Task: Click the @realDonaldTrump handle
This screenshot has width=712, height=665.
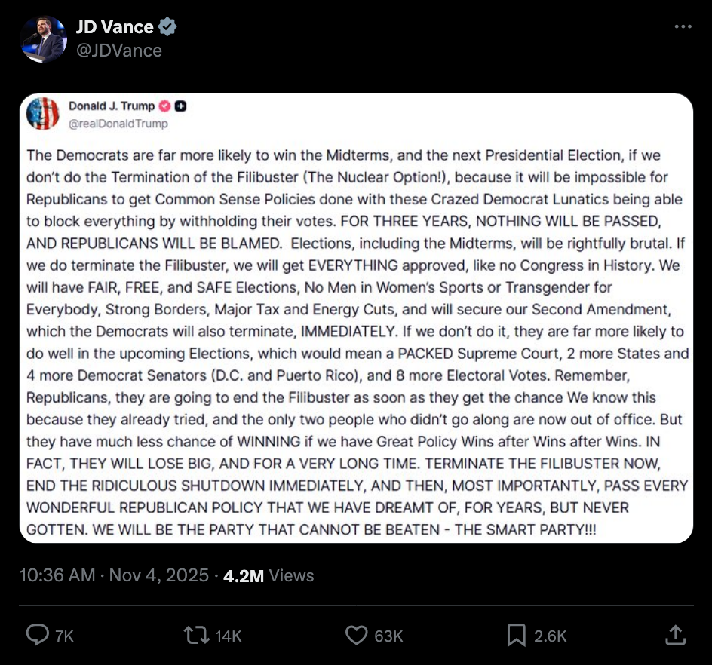Action: click(x=118, y=124)
